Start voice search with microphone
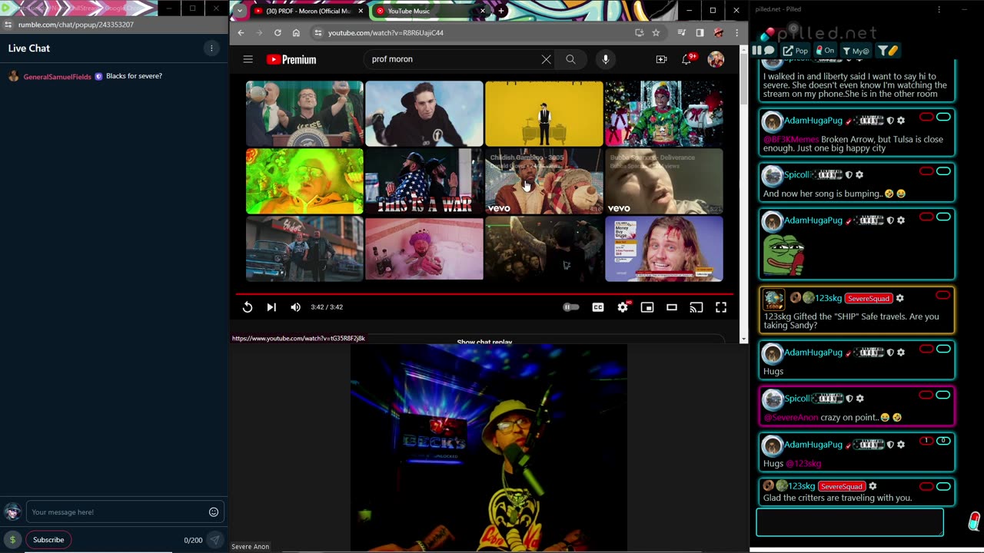The image size is (984, 553). pyautogui.click(x=606, y=59)
